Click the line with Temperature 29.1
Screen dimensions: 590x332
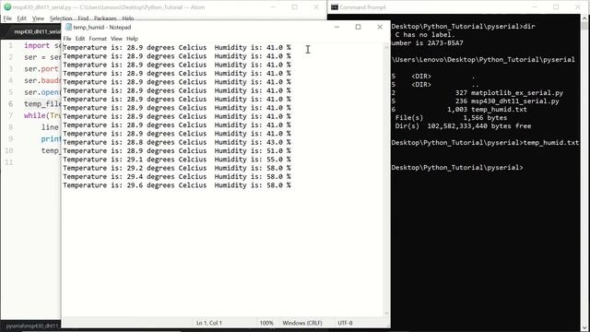[x=177, y=160]
